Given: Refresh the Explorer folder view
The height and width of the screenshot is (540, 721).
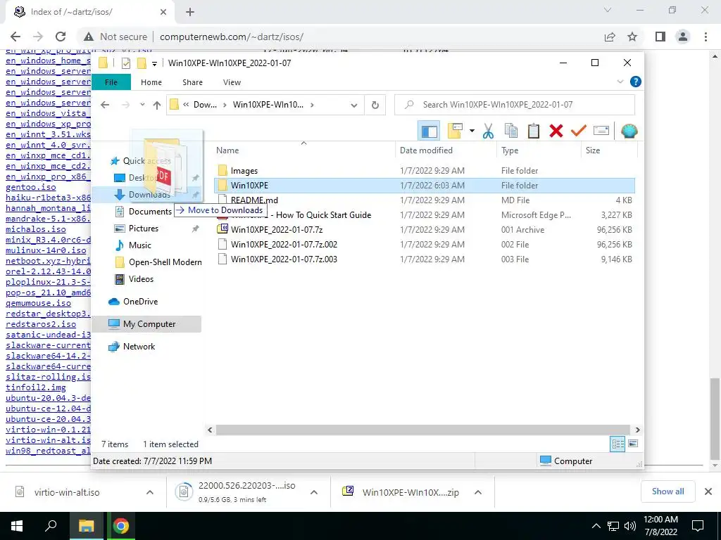Looking at the screenshot, I should (375, 105).
